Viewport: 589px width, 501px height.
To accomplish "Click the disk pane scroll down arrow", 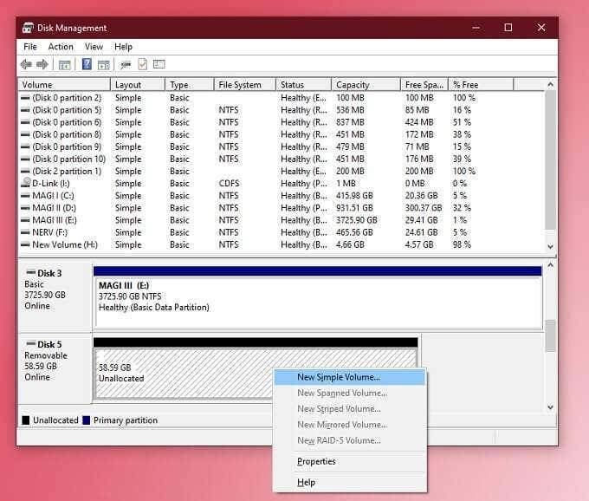I will pyautogui.click(x=550, y=407).
